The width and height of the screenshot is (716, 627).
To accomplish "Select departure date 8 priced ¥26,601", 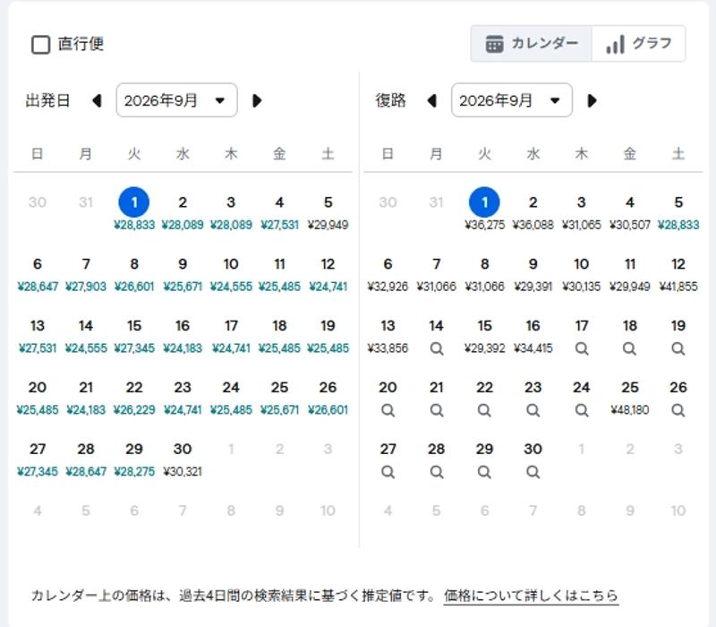I will click(x=134, y=273).
